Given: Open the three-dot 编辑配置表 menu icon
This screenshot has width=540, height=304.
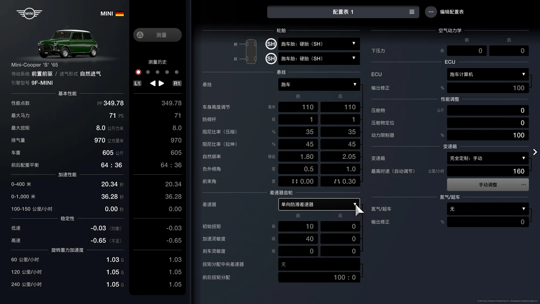Looking at the screenshot, I should pyautogui.click(x=431, y=12).
